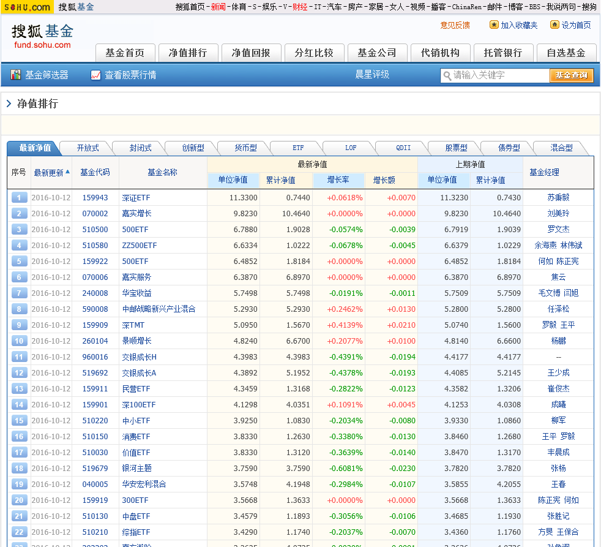The image size is (601, 547).
Task: Open the 代销机构 navigation tab
Action: click(x=440, y=53)
